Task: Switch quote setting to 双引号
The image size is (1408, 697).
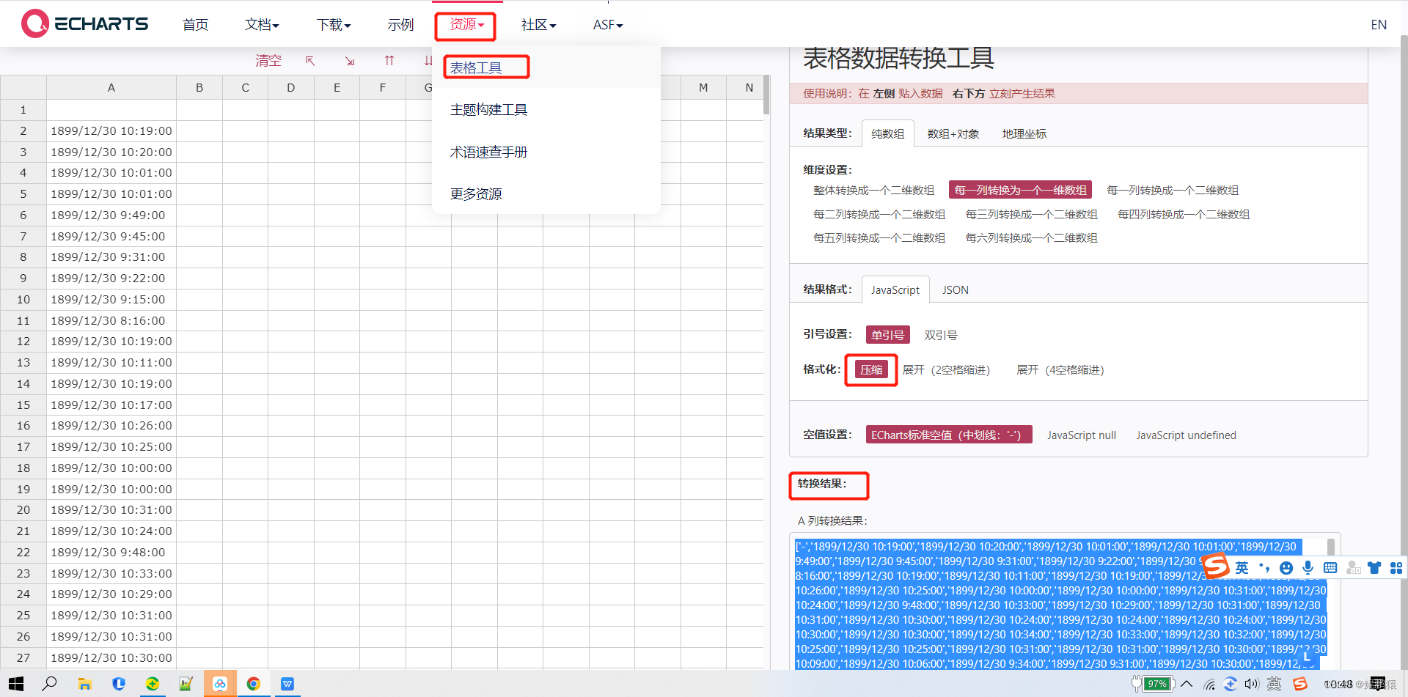Action: (x=939, y=335)
